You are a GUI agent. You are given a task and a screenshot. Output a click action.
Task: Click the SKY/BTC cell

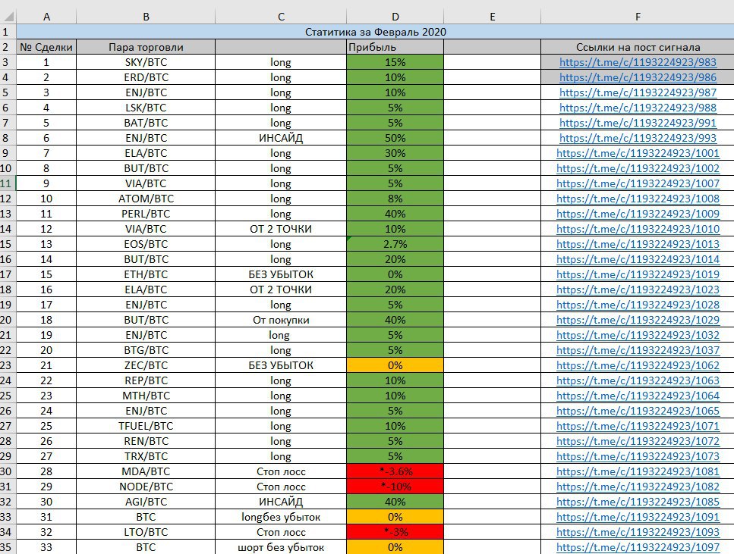pos(146,62)
